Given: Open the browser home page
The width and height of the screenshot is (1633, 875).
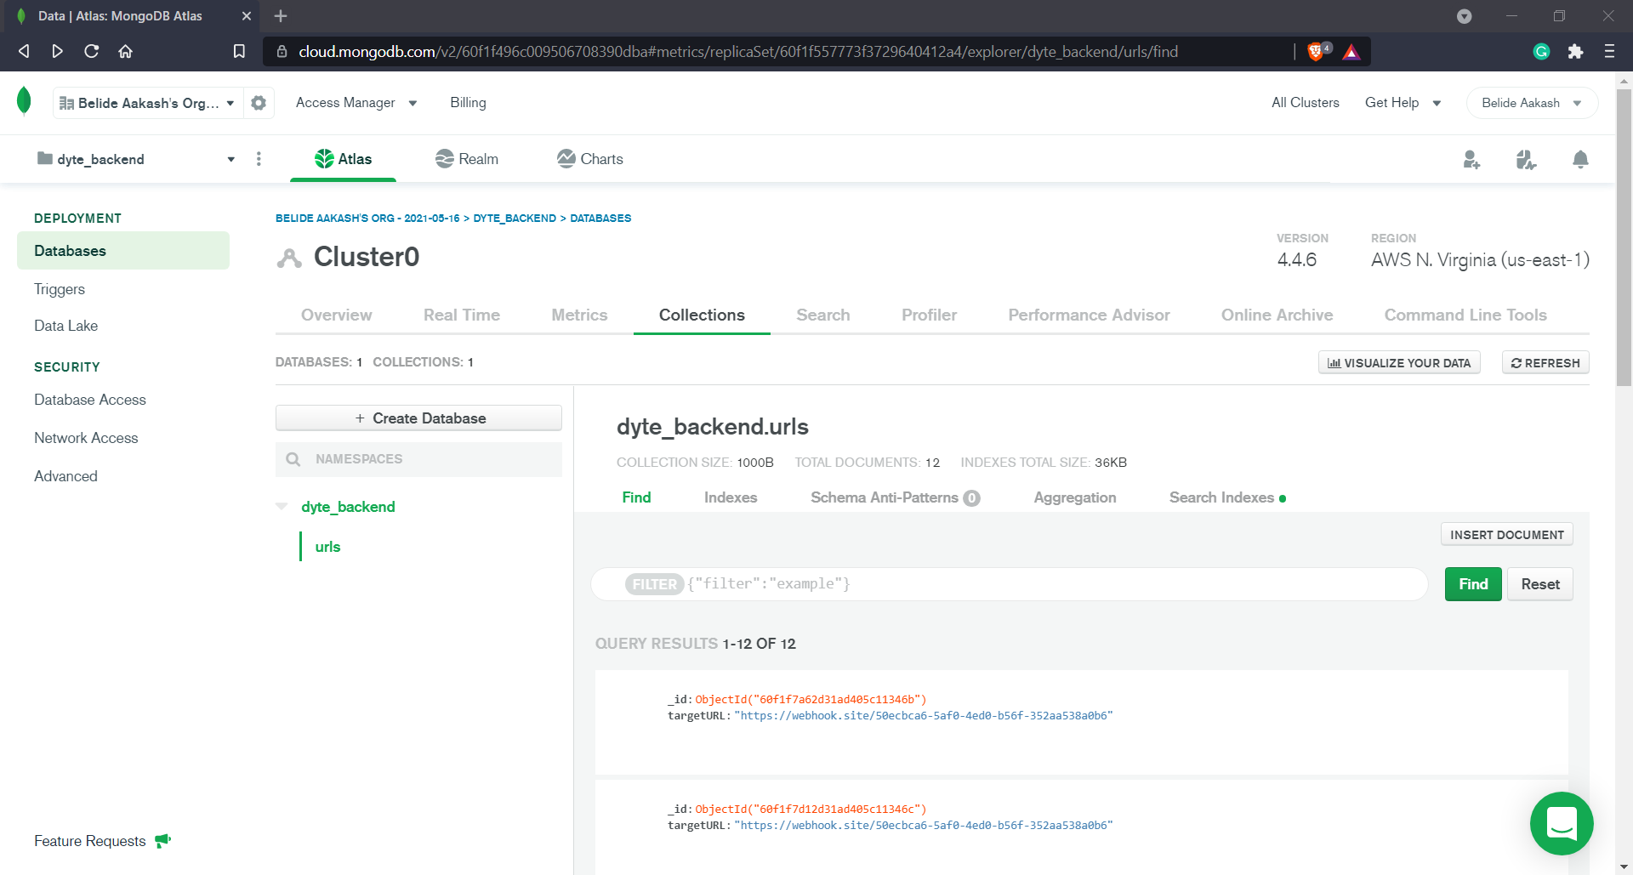Looking at the screenshot, I should 125,51.
